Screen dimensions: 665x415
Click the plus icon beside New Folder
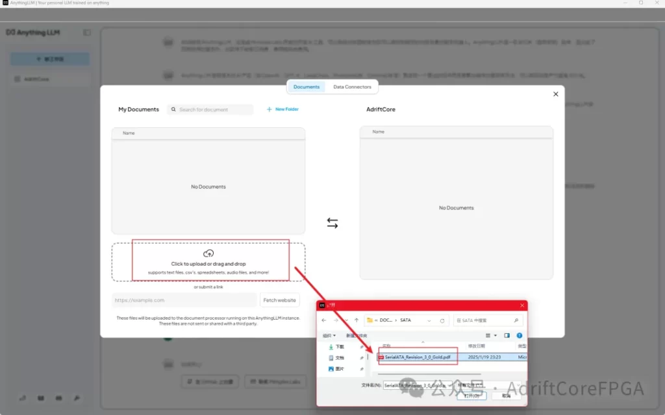pos(269,109)
